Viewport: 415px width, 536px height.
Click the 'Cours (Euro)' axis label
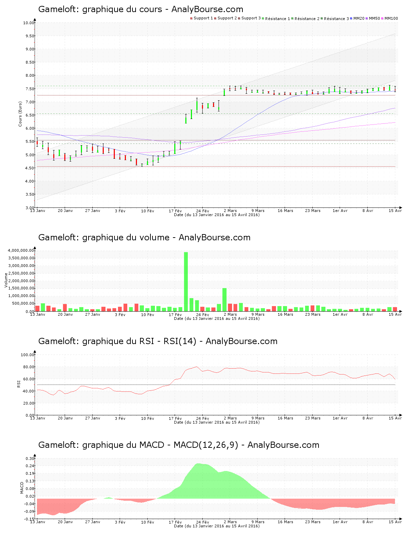[20, 114]
